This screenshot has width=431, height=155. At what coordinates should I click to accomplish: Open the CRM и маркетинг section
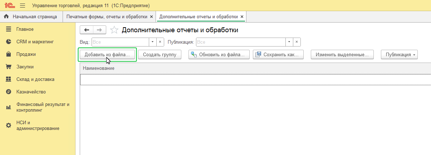pos(35,42)
